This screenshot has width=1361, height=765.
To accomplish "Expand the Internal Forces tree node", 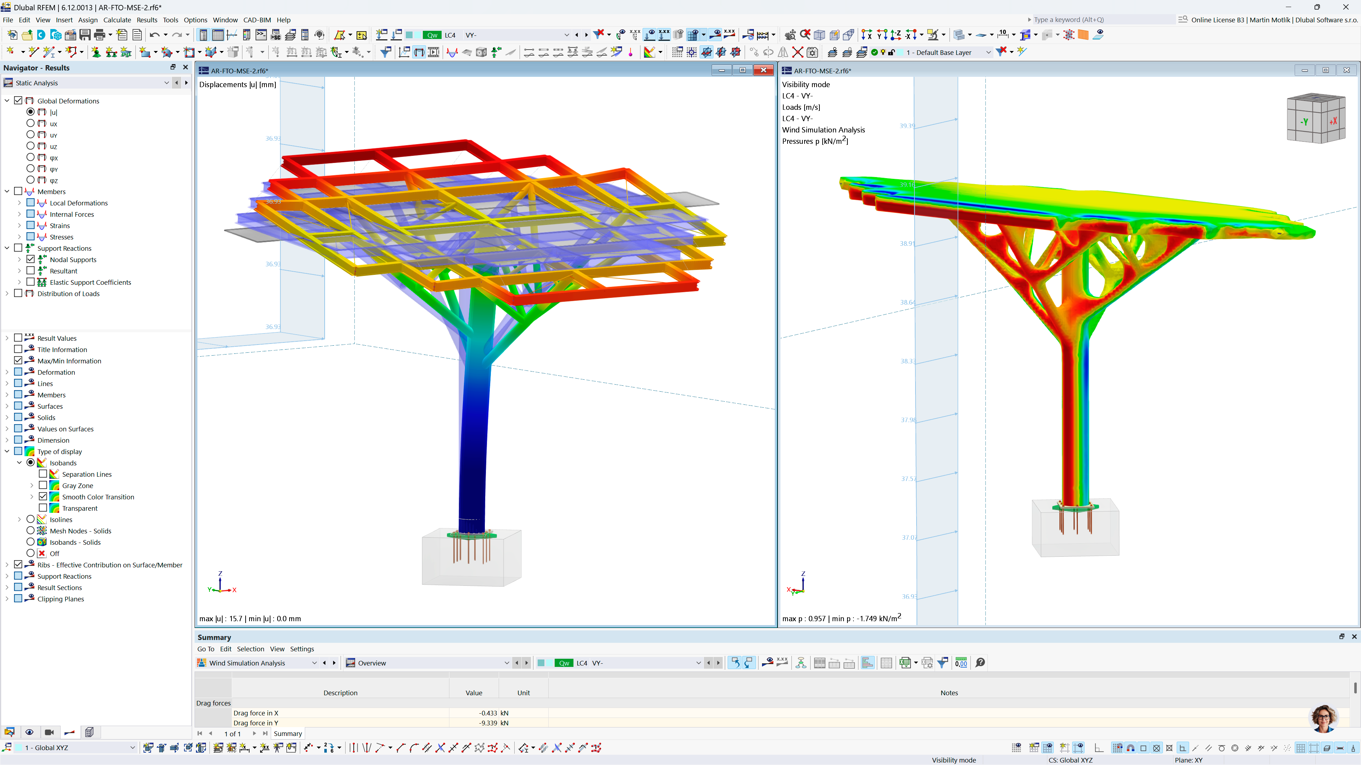I will 19,214.
